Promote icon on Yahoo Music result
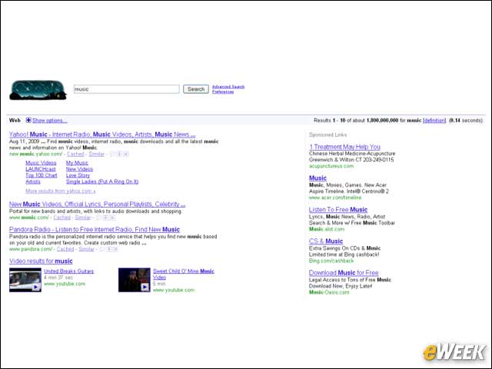The image size is (492, 369). (120, 154)
